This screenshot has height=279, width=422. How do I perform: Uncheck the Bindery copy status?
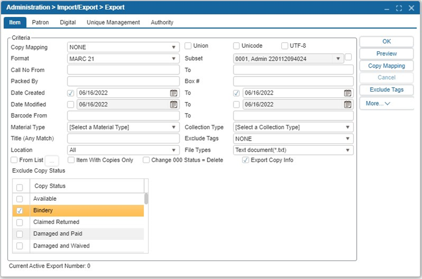point(20,211)
